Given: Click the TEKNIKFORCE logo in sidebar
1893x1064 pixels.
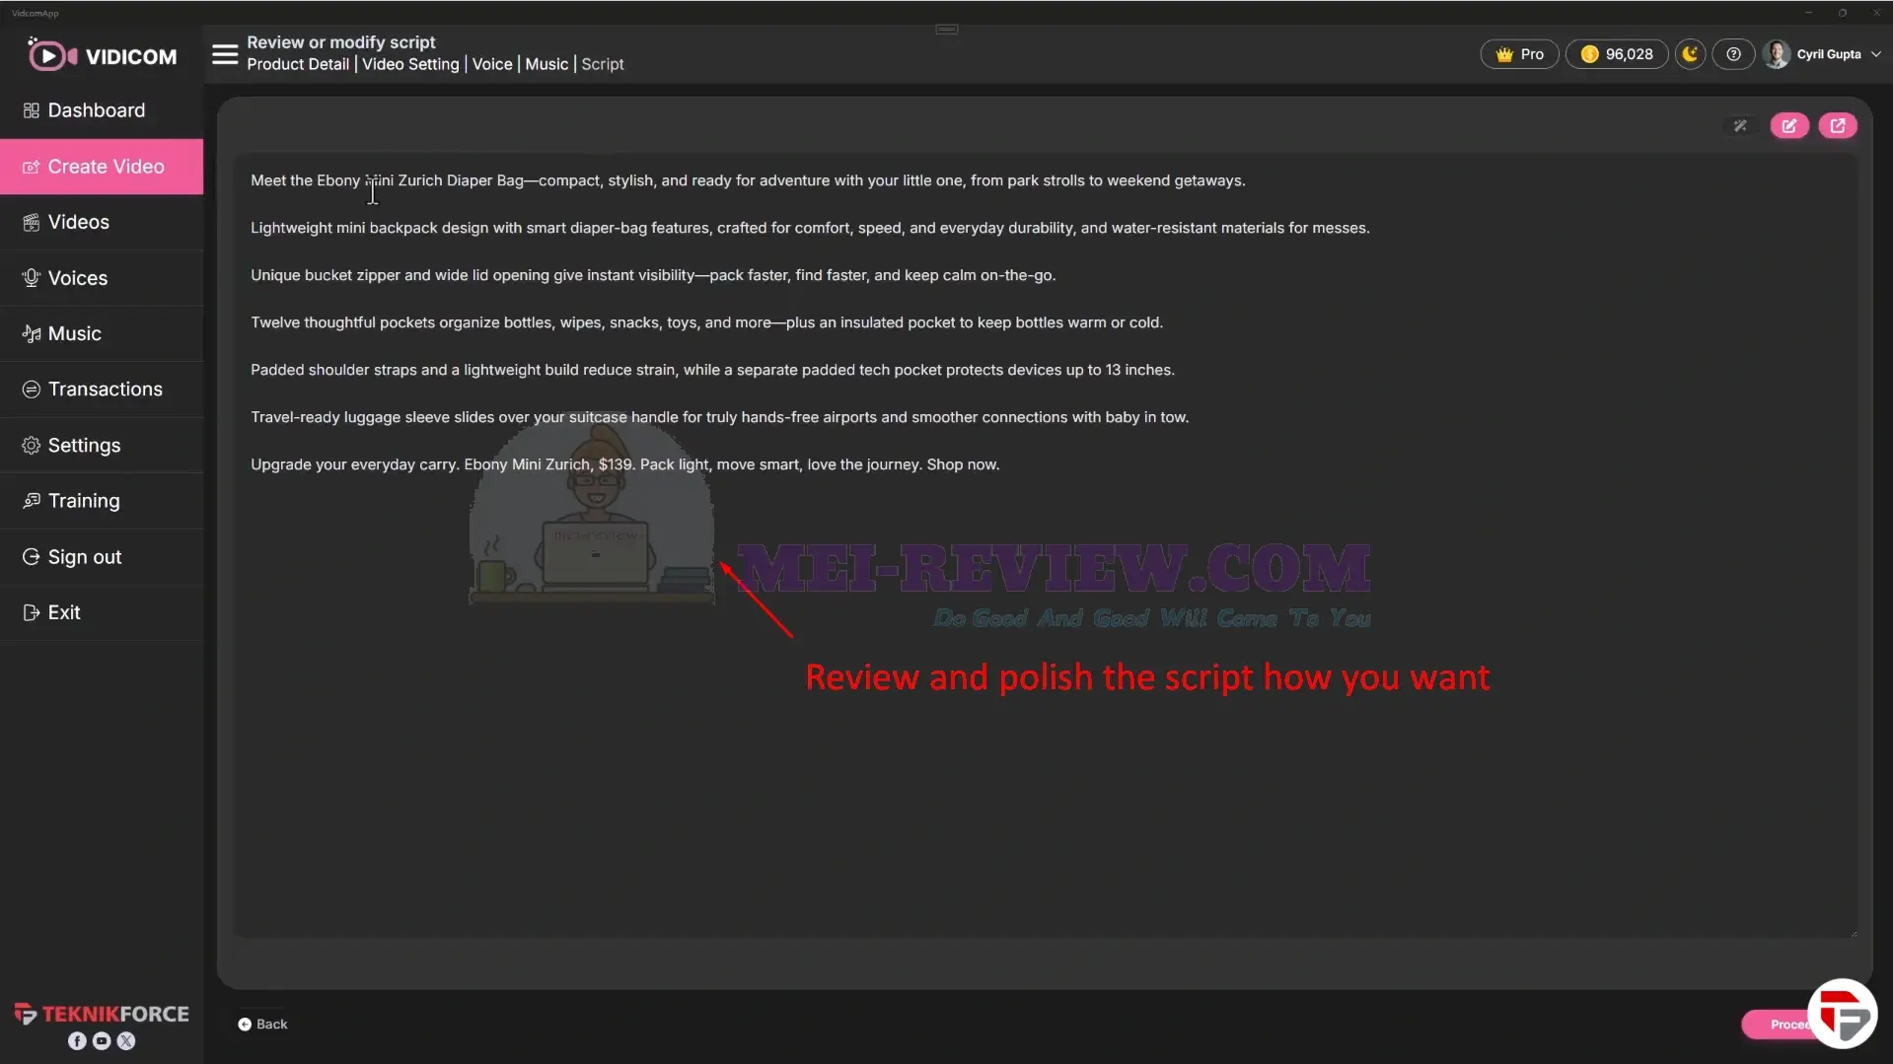Looking at the screenshot, I should tap(102, 1014).
